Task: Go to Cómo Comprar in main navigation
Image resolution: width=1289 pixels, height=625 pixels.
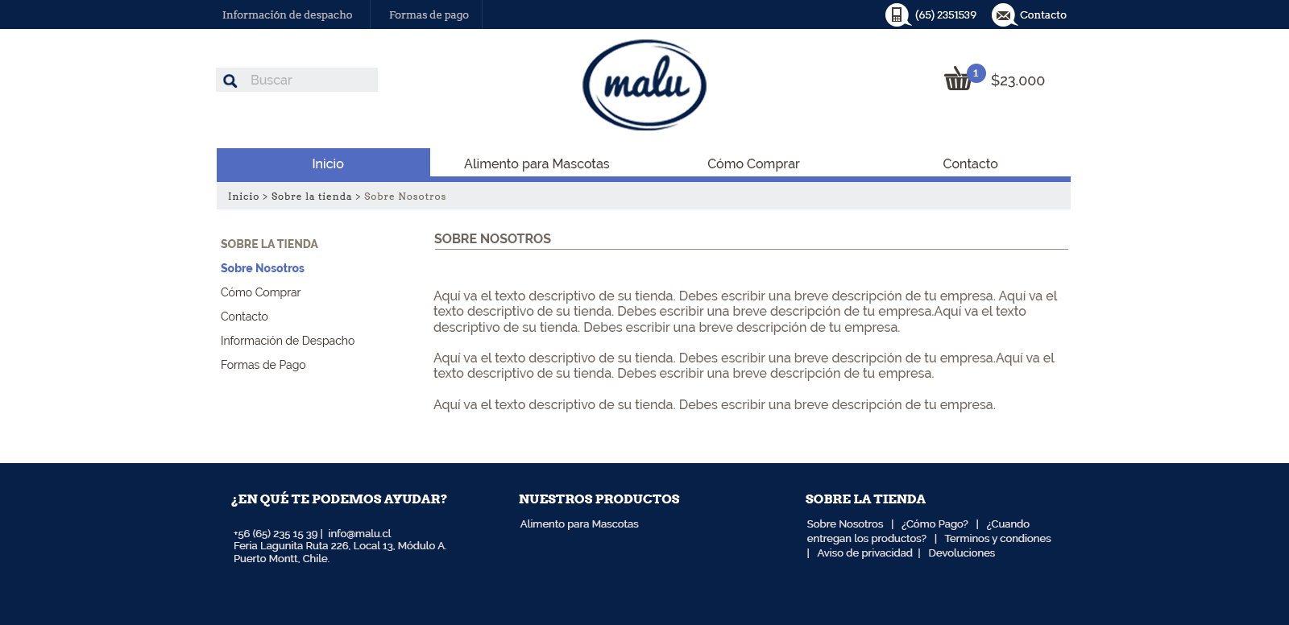Action: 753,163
